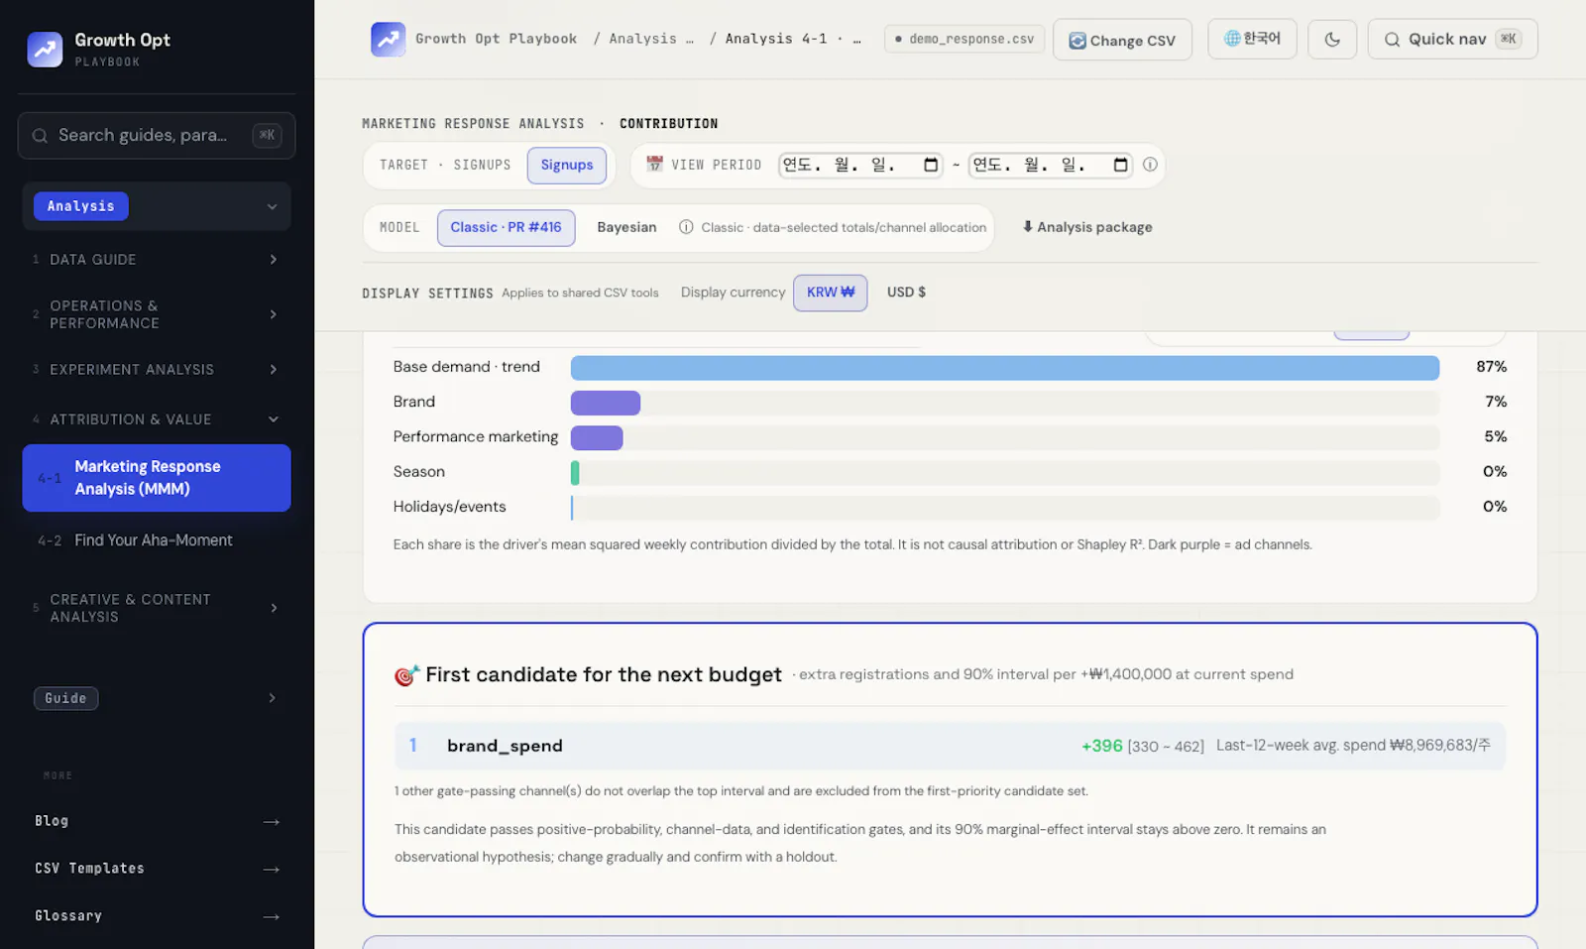Click the Quick nav magnifier icon

click(1392, 40)
